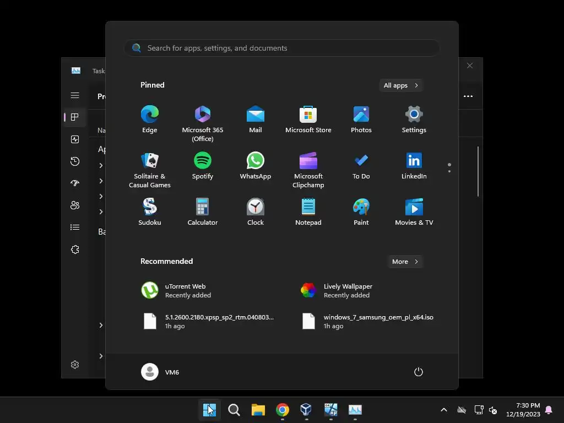Open windows_7_samsung_oem_pl_x64.iso file
Screen dimensions: 564x423
368,321
